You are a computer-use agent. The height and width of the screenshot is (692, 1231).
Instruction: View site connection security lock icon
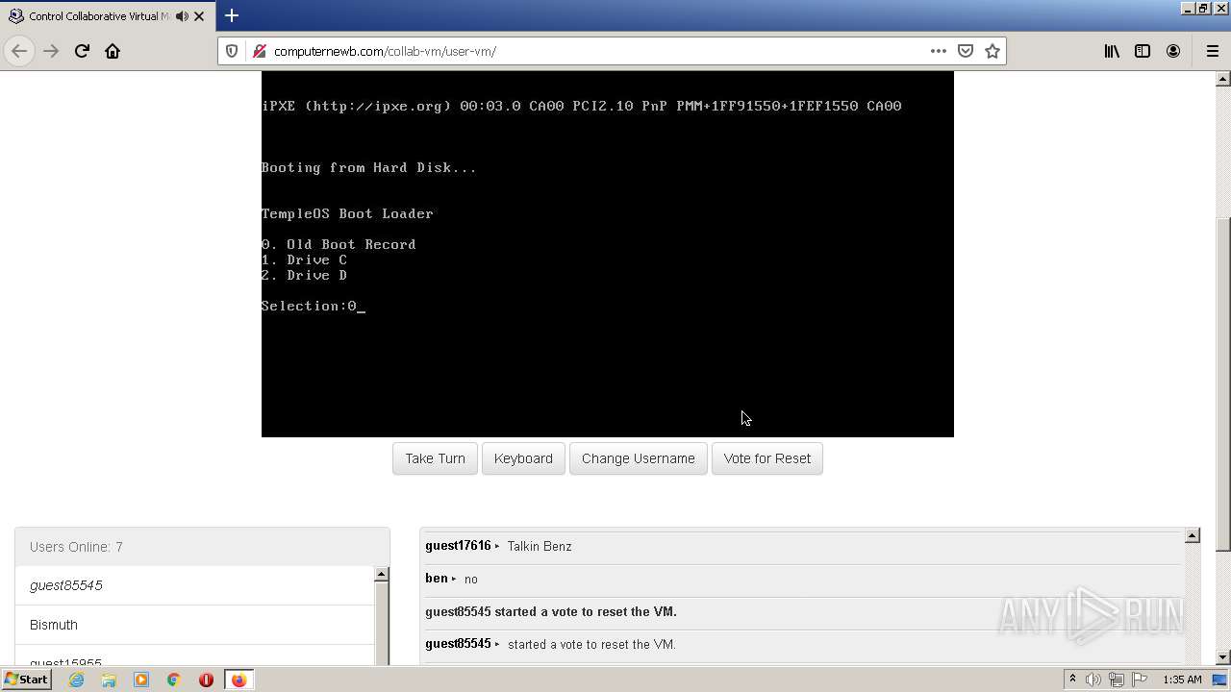tap(259, 51)
